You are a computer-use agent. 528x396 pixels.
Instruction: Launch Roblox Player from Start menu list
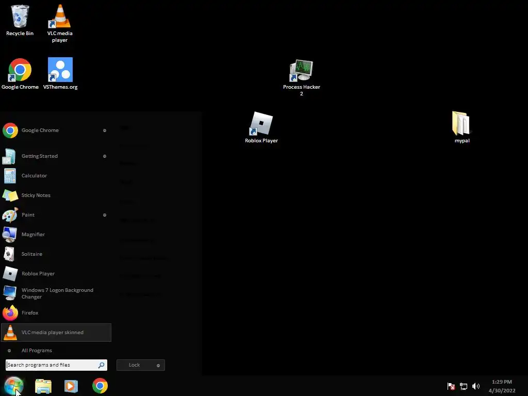(x=56, y=273)
